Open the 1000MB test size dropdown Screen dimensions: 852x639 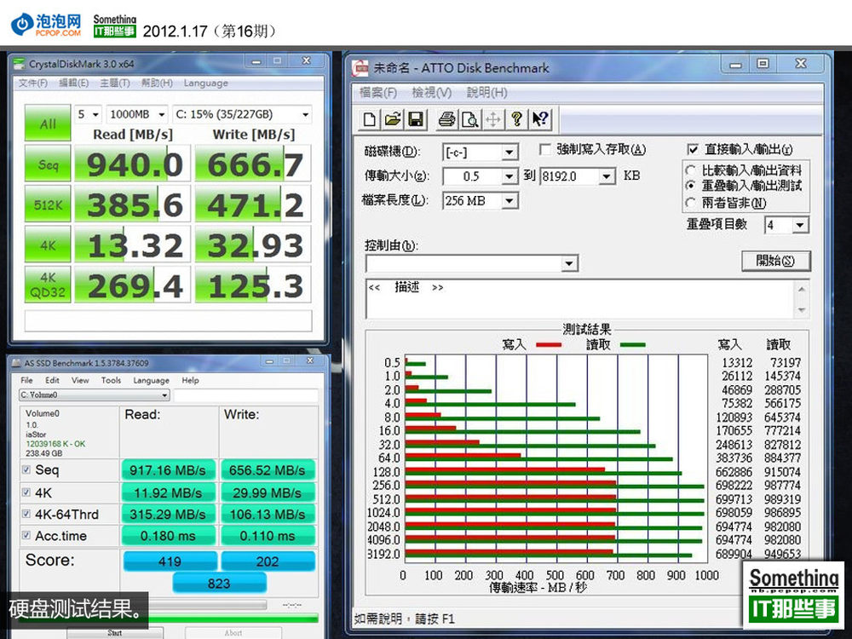[137, 114]
